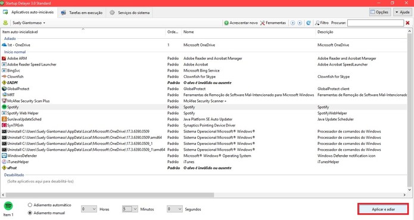The width and height of the screenshot is (414, 220).
Task: Select the Spotify Web Helper icon
Action: [4, 113]
